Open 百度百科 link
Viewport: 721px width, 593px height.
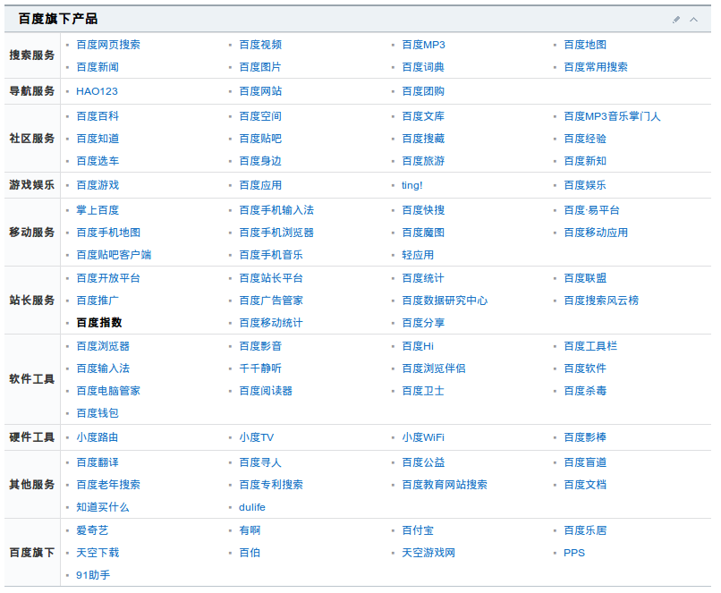pos(98,116)
